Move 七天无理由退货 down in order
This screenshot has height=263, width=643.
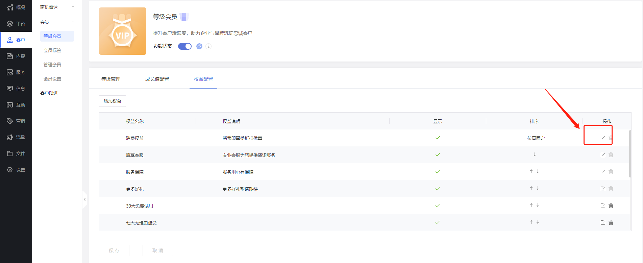538,222
